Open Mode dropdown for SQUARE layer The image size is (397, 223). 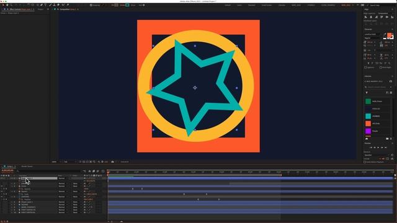pyautogui.click(x=63, y=204)
